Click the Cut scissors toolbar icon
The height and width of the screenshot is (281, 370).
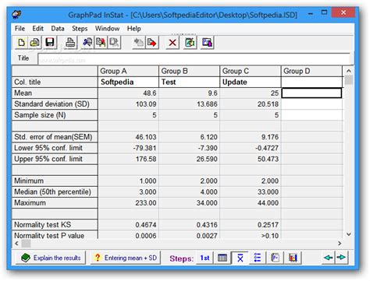click(x=87, y=42)
